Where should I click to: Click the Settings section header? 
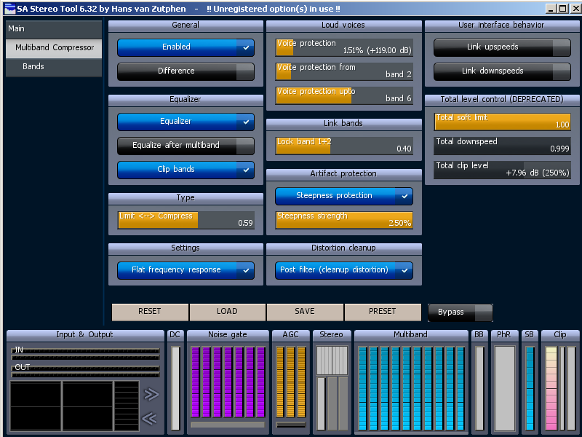pyautogui.click(x=186, y=248)
